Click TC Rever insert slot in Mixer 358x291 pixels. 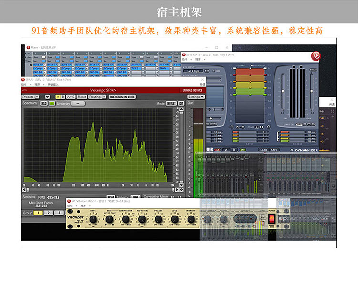click(137, 65)
